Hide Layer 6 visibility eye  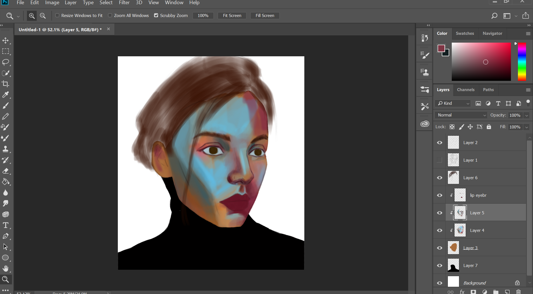[x=439, y=178]
